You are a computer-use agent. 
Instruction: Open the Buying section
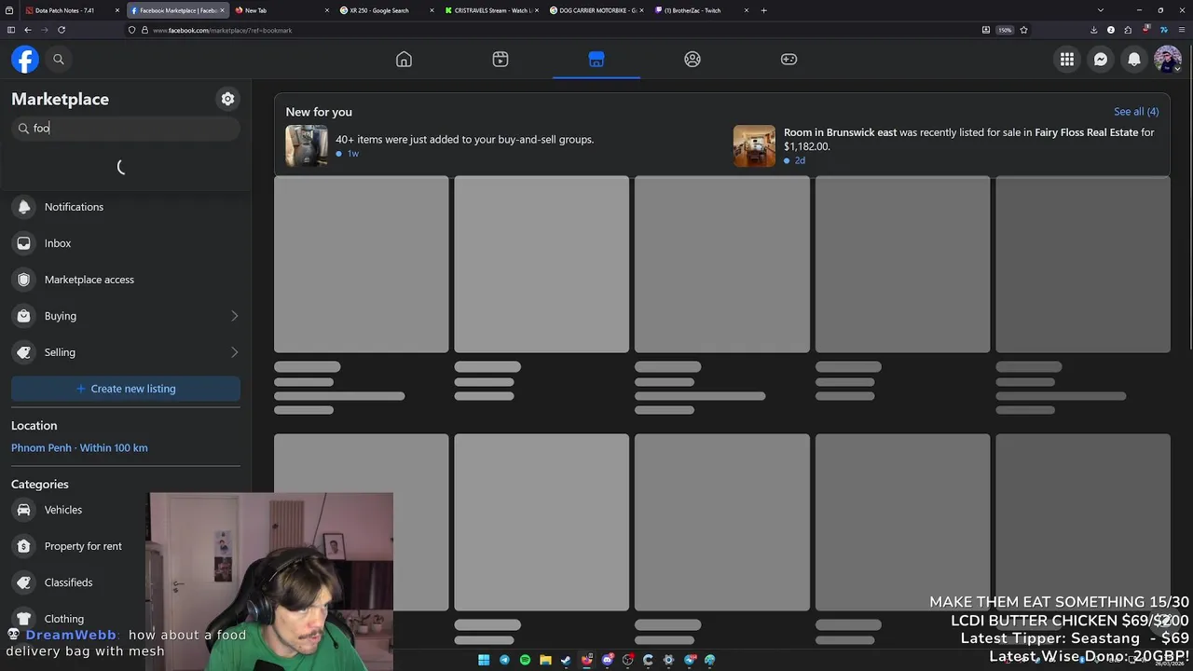pyautogui.click(x=126, y=316)
